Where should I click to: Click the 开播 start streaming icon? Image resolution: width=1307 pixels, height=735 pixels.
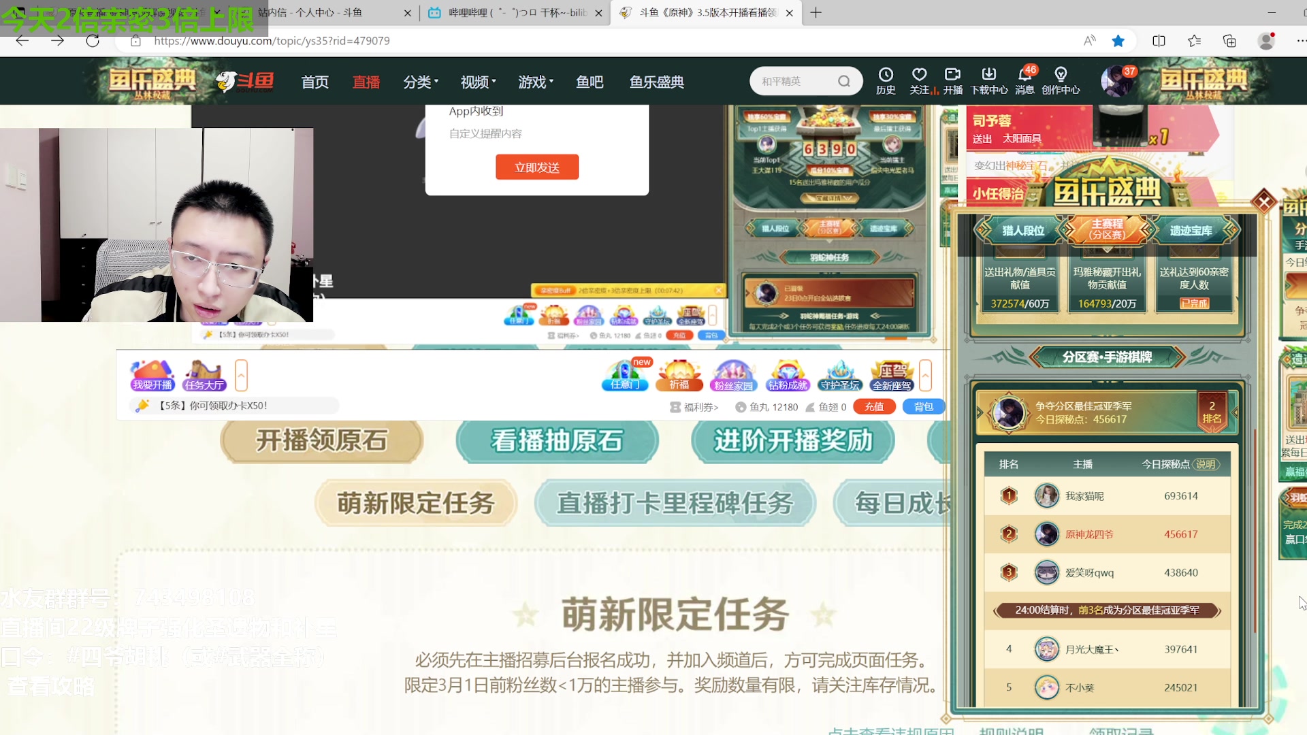pos(953,80)
